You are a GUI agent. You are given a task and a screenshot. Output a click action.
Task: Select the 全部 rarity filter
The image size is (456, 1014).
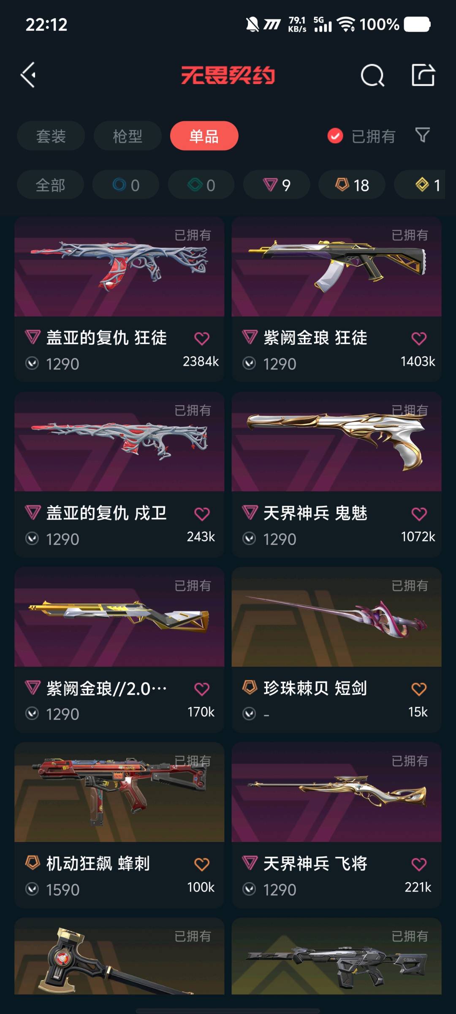tap(50, 185)
